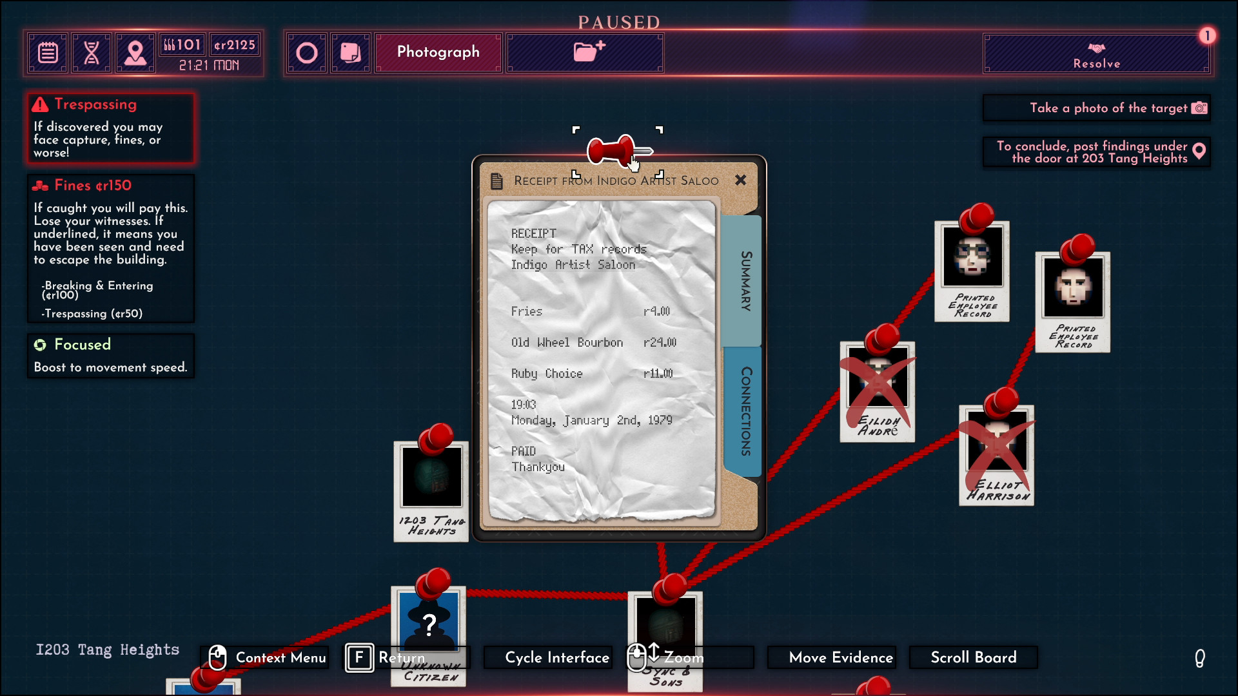Click the Resolve button in top right

(x=1097, y=54)
